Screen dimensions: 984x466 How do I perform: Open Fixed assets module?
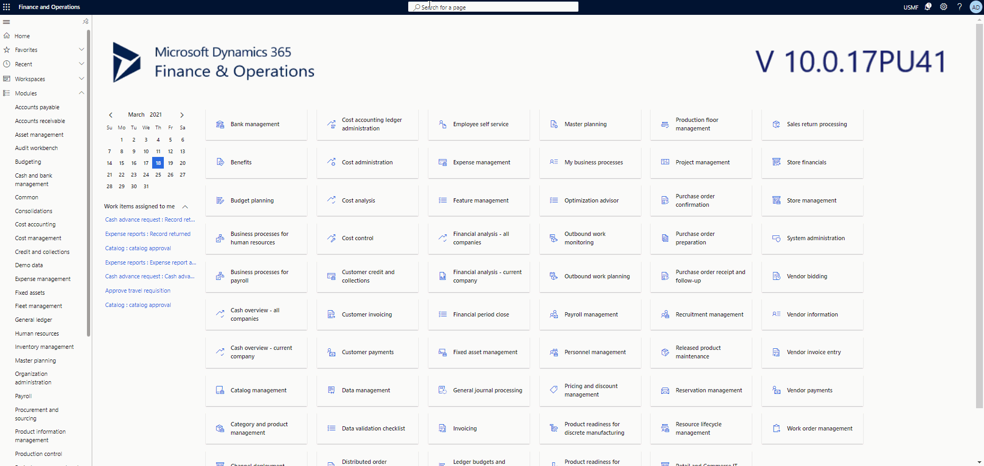[x=30, y=293]
